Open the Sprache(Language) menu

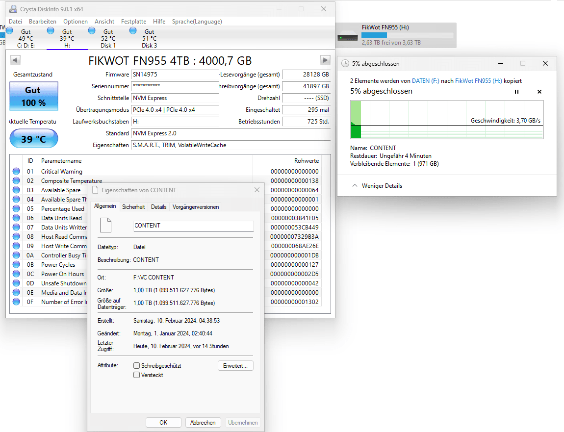197,22
